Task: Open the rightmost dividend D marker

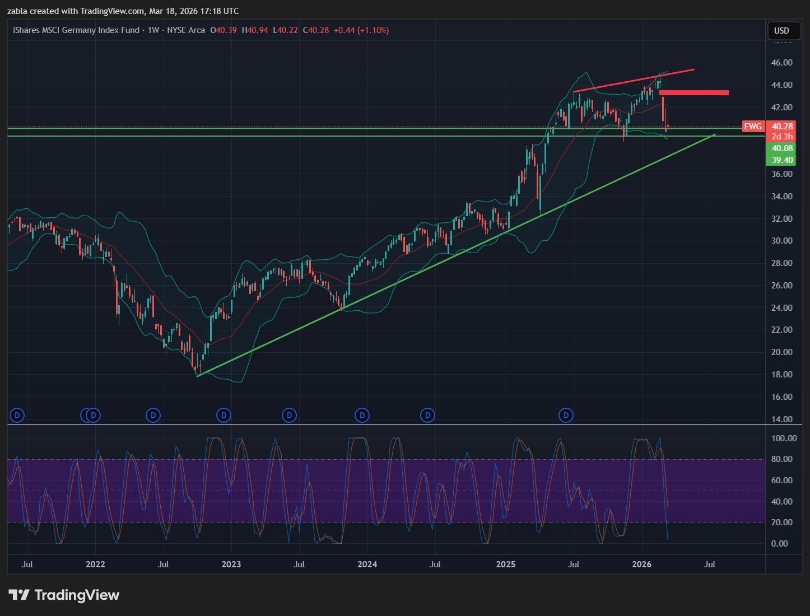Action: pos(566,416)
